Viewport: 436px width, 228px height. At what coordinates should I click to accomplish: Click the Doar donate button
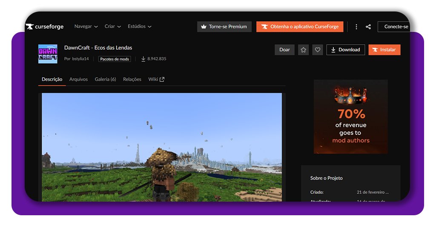[x=284, y=50]
